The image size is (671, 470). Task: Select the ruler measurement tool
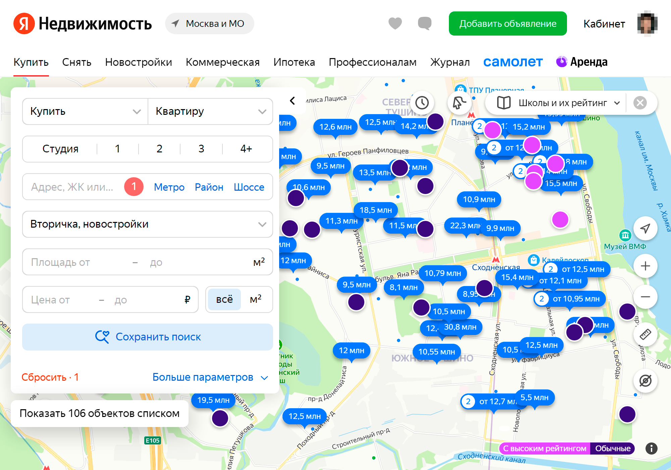(645, 334)
